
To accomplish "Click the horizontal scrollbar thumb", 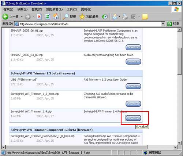I will coord(76,147).
